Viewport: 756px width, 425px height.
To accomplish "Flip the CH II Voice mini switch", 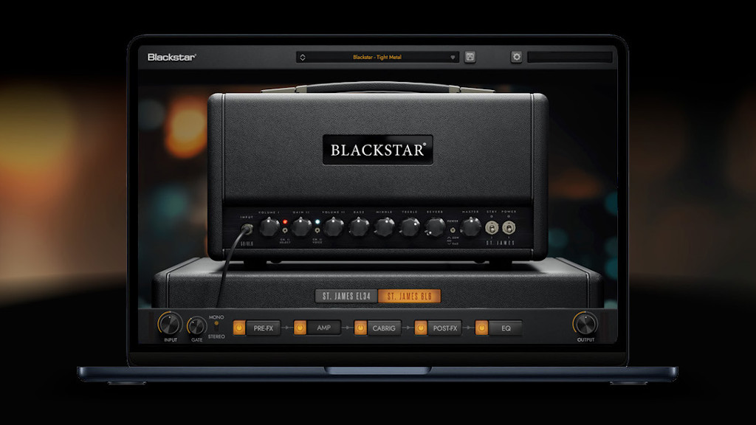I will click(x=317, y=231).
